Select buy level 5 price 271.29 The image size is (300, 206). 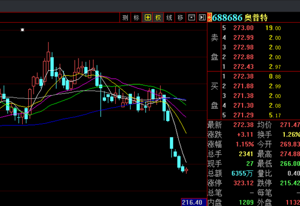click(x=243, y=115)
